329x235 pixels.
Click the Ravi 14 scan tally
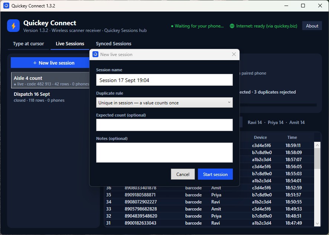coord(255,122)
